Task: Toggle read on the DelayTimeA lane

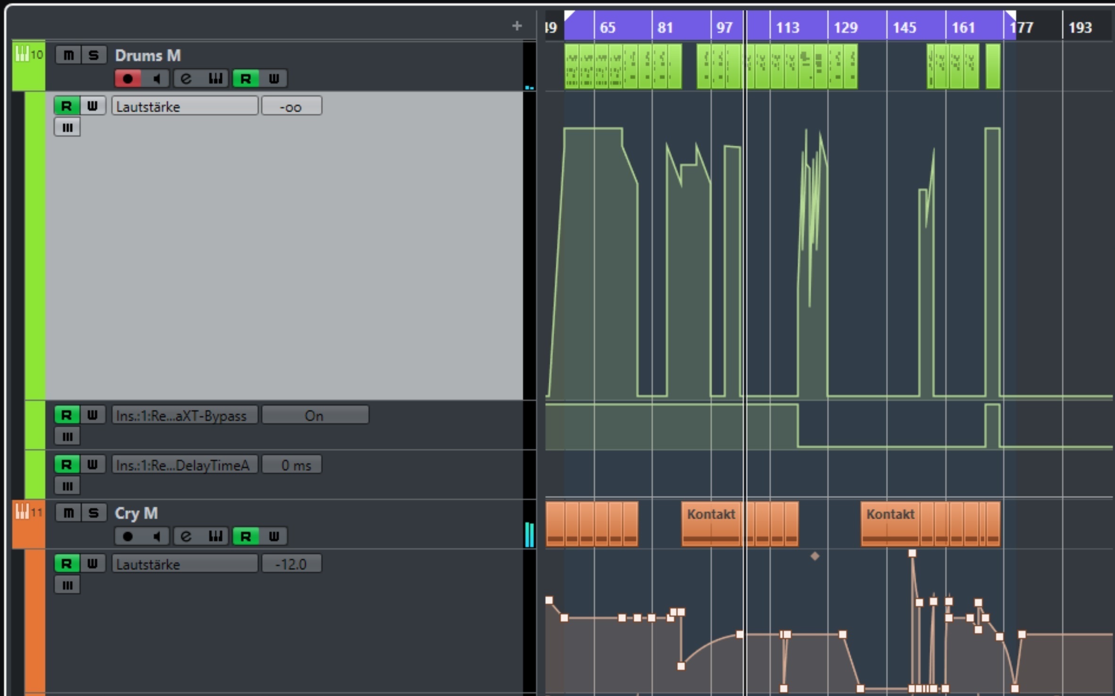Action: (67, 464)
